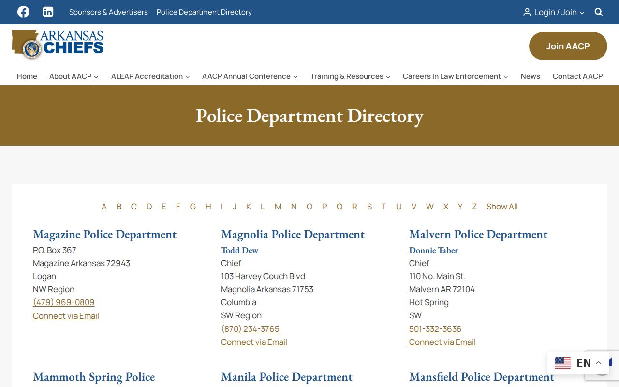The image size is (619, 387).
Task: Click the Join AACP button
Action: click(568, 46)
